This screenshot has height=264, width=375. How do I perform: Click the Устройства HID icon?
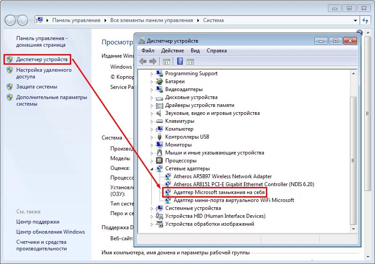tap(159, 216)
